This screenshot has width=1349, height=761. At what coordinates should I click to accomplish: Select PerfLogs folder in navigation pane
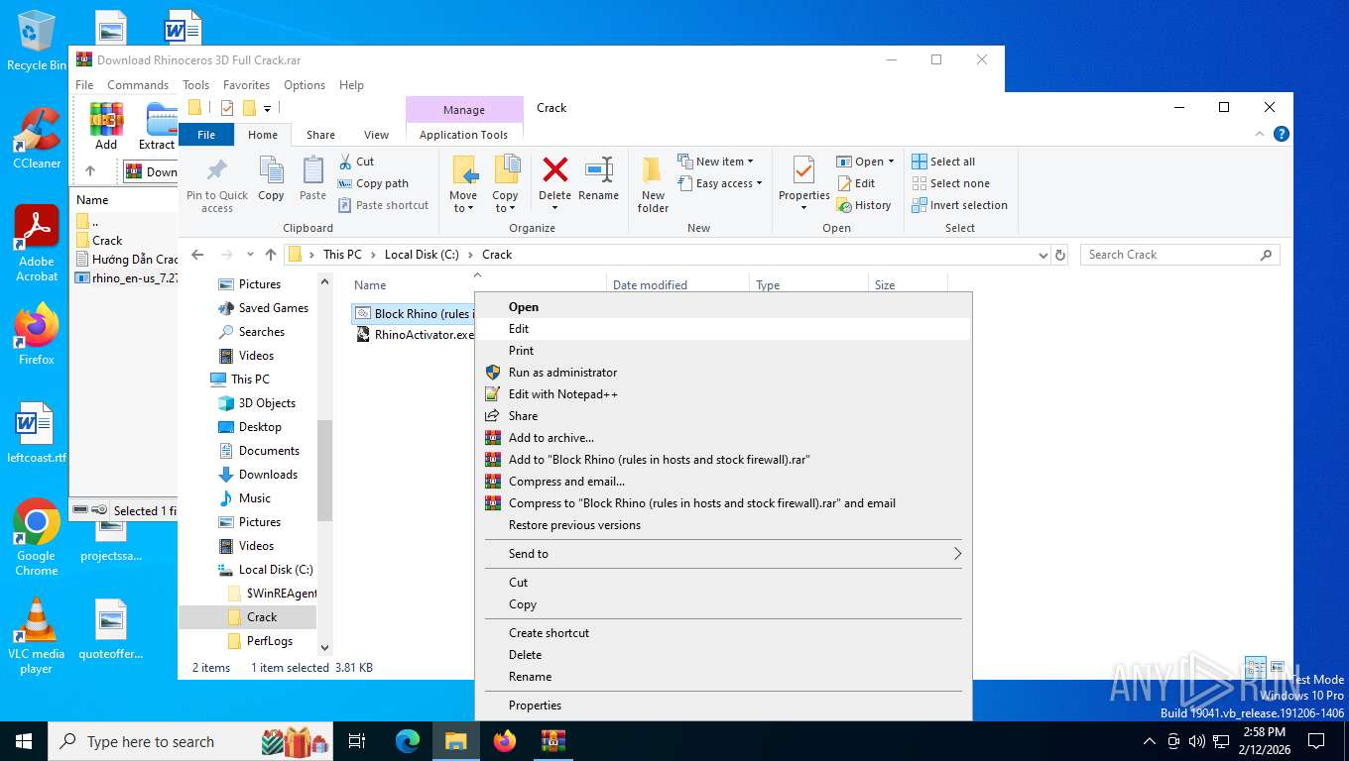point(260,641)
